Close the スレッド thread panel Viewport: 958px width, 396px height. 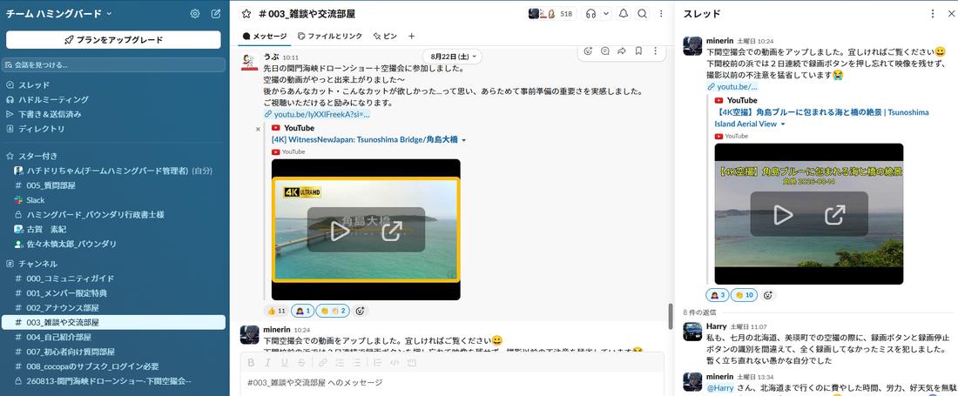tap(951, 13)
